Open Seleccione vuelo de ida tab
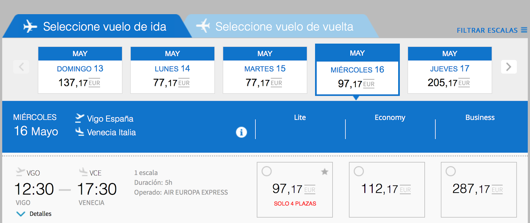Image resolution: width=530 pixels, height=223 pixels. click(104, 26)
